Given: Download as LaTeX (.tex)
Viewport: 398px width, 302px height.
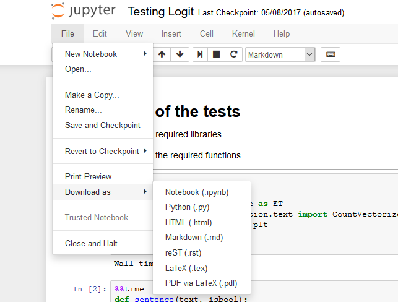Looking at the screenshot, I should (x=202, y=268).
